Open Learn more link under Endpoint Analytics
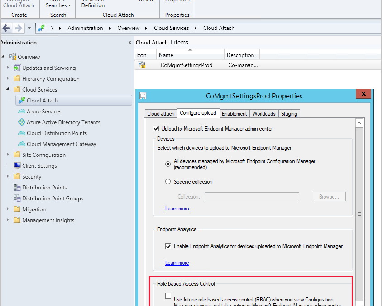 click(x=177, y=263)
